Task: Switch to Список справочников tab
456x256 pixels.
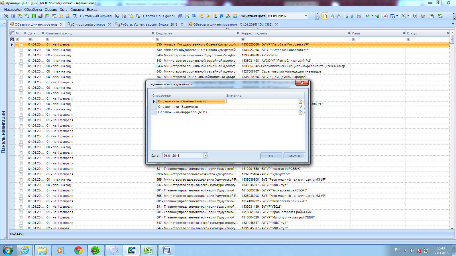Action: pyautogui.click(x=89, y=24)
